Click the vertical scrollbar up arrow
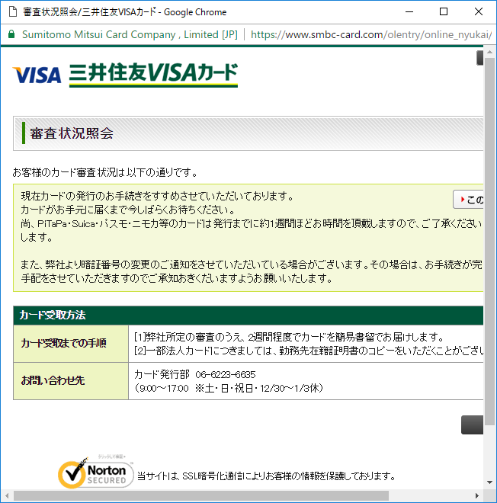Viewport: 497px width, 503px height. [489, 52]
